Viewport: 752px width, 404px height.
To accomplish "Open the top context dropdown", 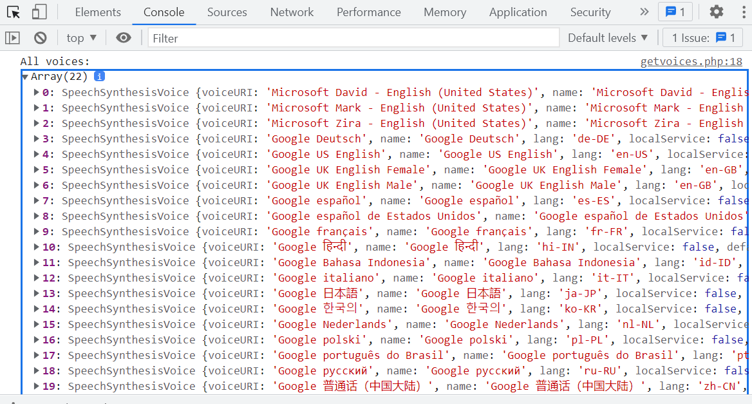I will click(81, 38).
